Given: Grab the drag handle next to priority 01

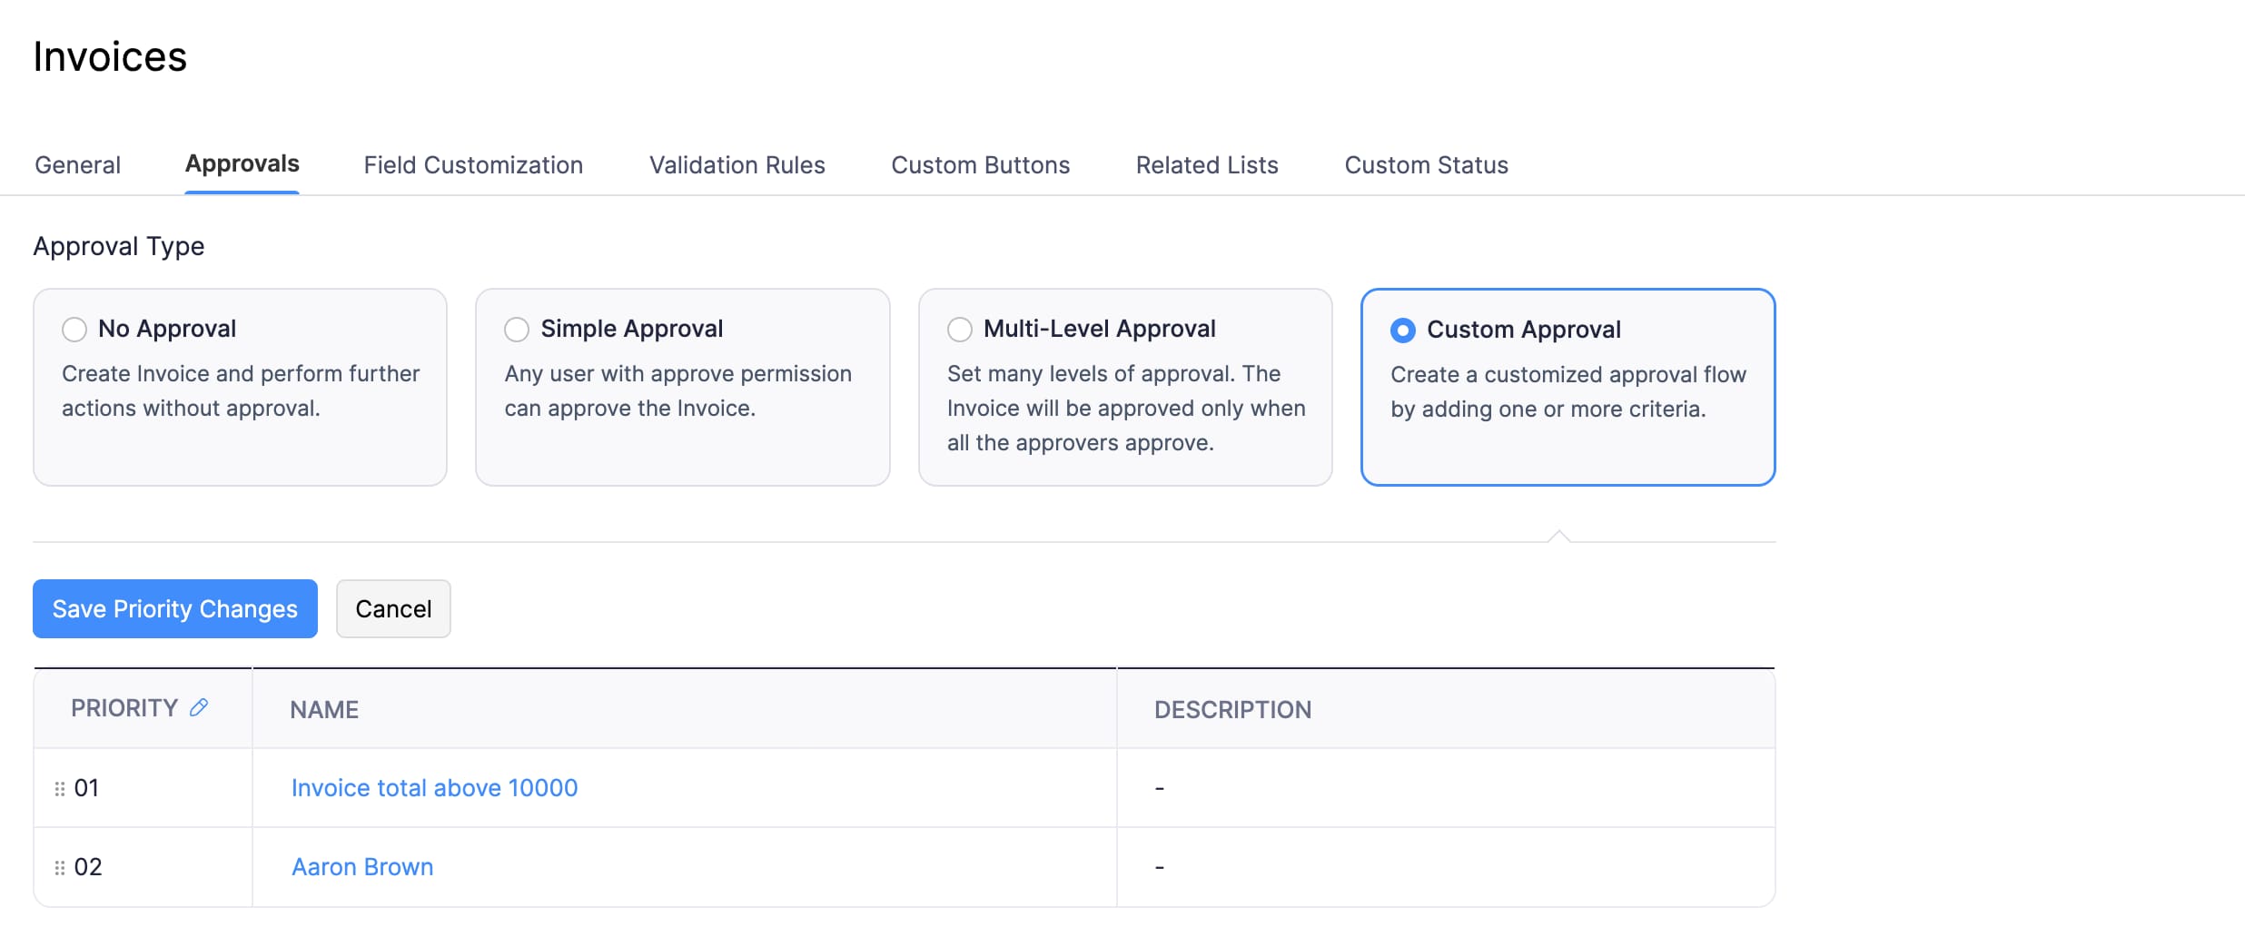Looking at the screenshot, I should pos(59,787).
